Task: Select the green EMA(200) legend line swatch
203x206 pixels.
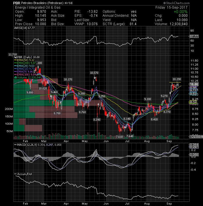Action: [15, 63]
